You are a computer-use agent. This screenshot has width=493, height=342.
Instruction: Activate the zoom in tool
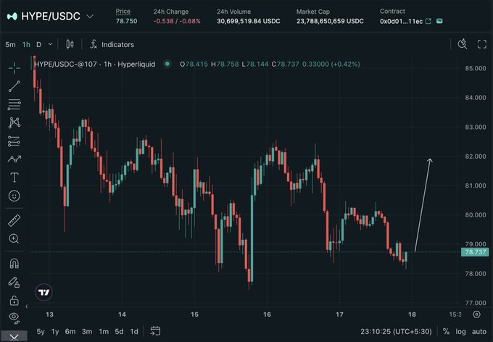tap(14, 238)
